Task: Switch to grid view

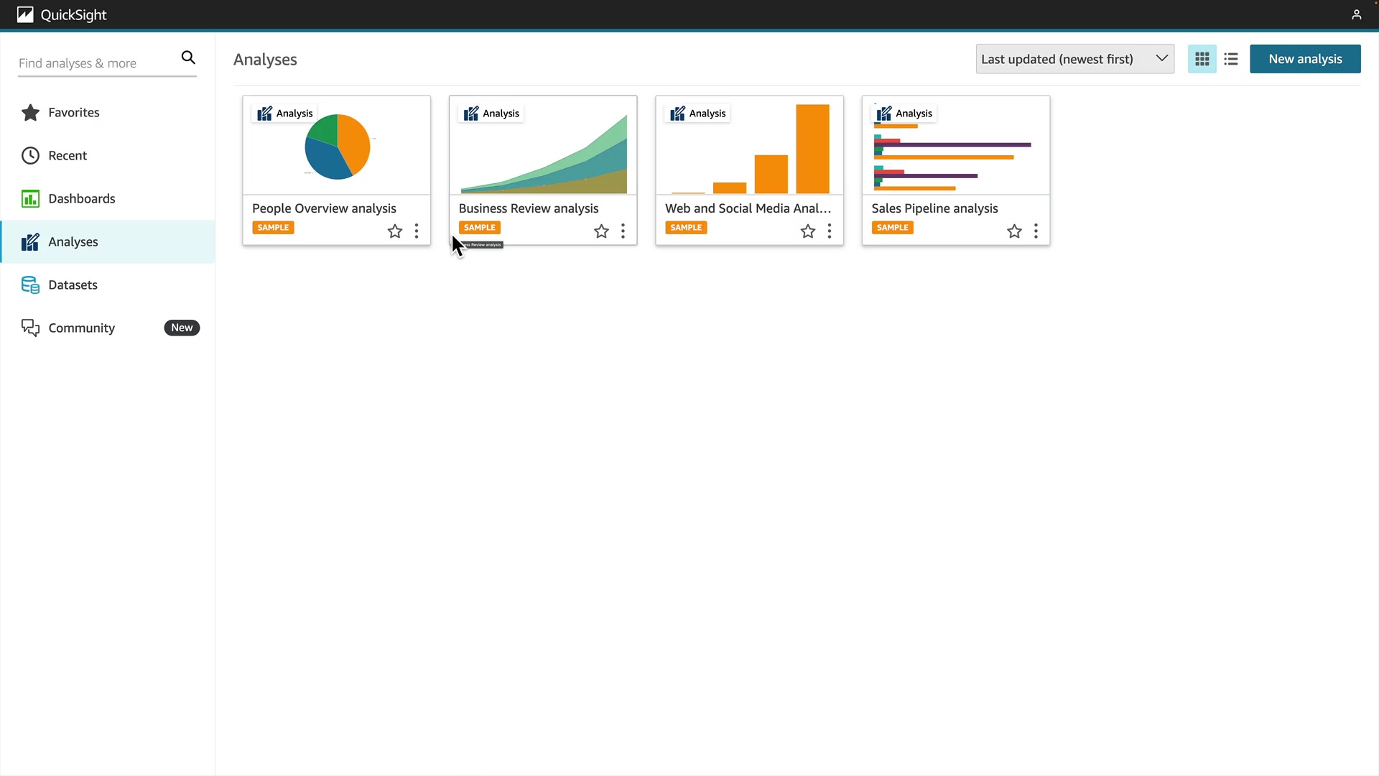Action: pyautogui.click(x=1202, y=59)
